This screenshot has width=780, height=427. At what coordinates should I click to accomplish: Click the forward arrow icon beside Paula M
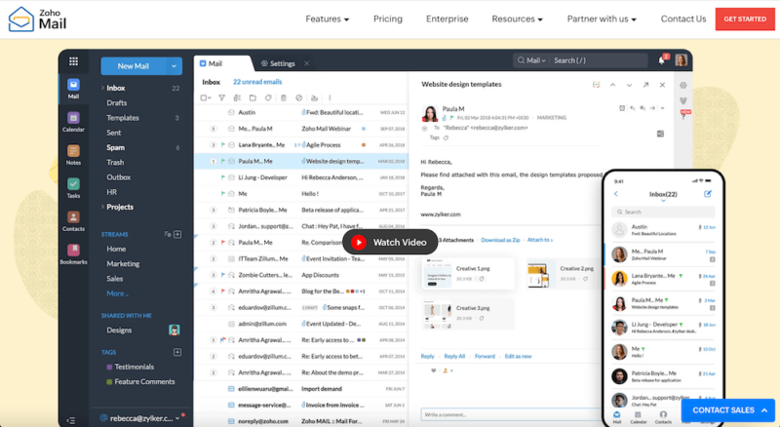pos(652,108)
